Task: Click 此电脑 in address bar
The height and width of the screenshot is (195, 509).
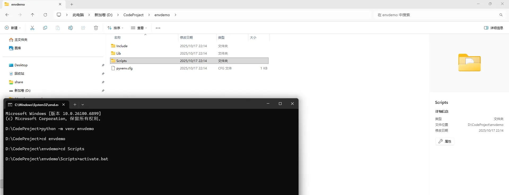Action: click(78, 15)
